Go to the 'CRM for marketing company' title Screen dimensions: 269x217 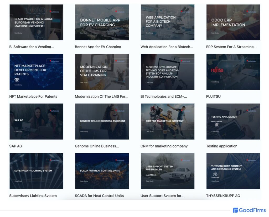coord(164,146)
